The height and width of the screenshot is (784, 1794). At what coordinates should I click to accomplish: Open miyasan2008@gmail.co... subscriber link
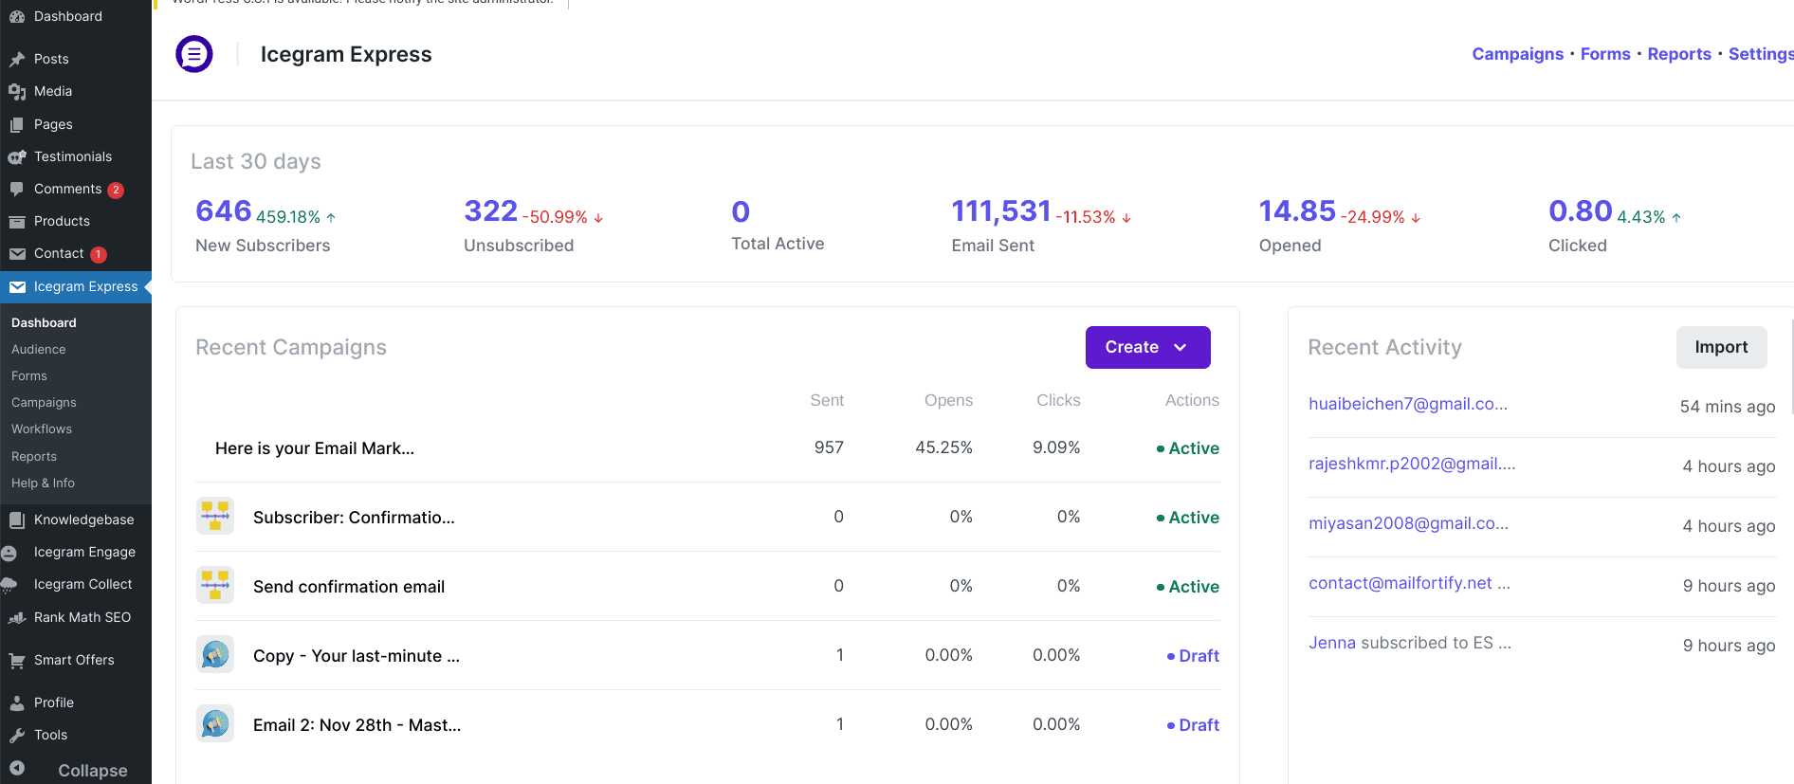(x=1408, y=523)
